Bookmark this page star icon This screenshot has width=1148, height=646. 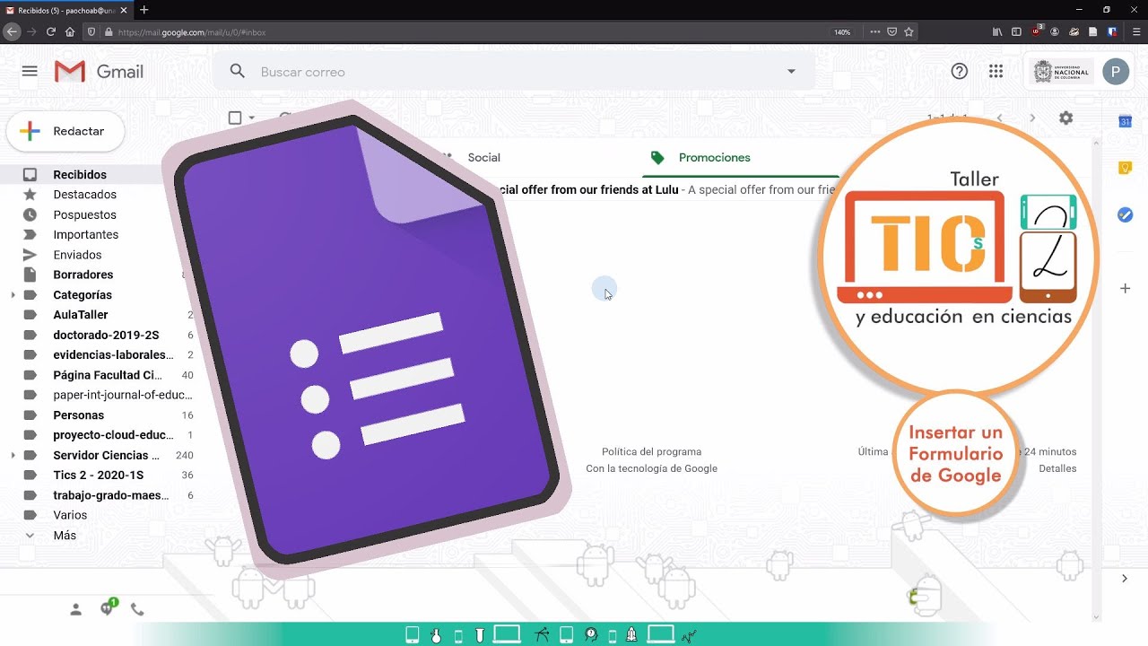909,31
